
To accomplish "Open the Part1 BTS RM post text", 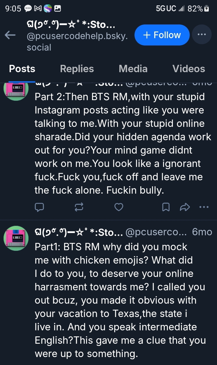I will (x=120, y=300).
